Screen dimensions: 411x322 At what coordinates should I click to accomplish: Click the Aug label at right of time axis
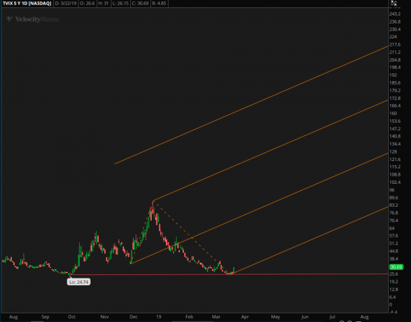[x=365, y=317]
